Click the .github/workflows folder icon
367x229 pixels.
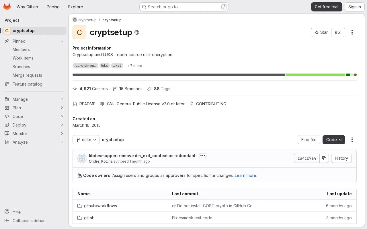click(x=80, y=206)
